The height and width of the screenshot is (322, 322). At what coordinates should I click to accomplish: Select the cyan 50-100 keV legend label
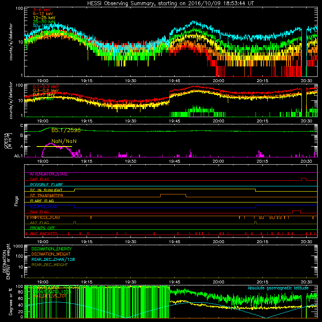(44, 26)
